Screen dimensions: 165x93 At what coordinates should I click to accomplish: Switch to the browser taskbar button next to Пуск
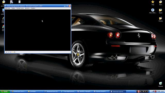(x=19, y=91)
